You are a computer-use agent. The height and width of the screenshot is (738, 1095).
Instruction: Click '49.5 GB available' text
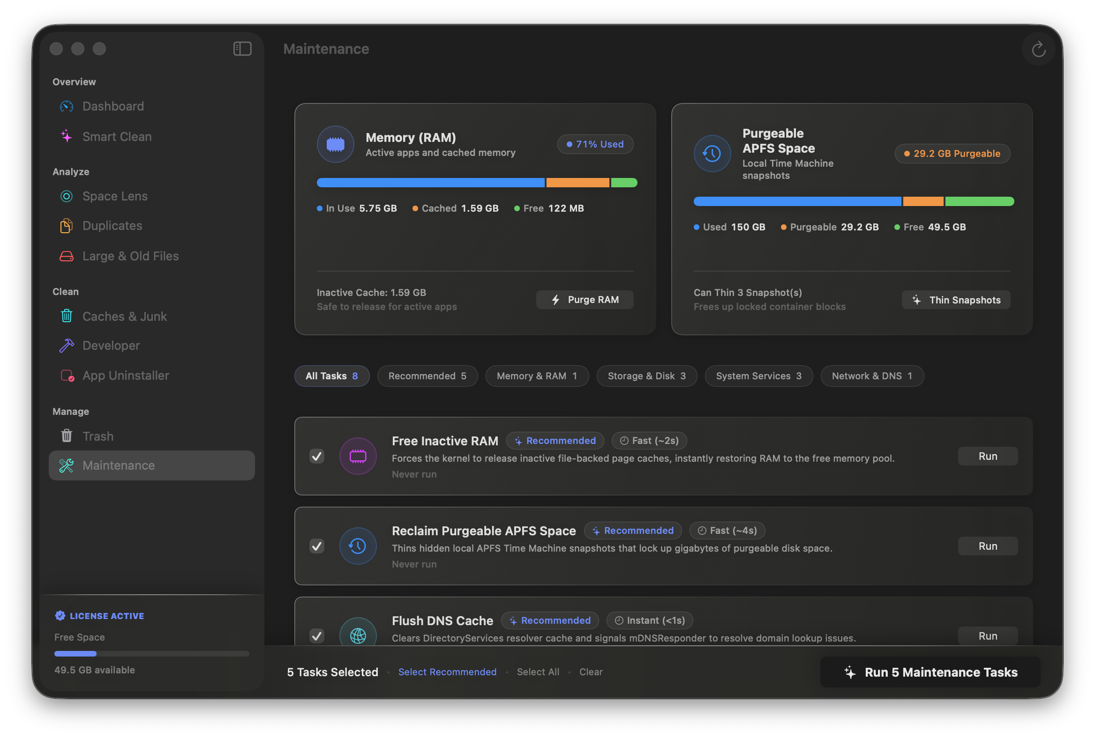tap(95, 670)
